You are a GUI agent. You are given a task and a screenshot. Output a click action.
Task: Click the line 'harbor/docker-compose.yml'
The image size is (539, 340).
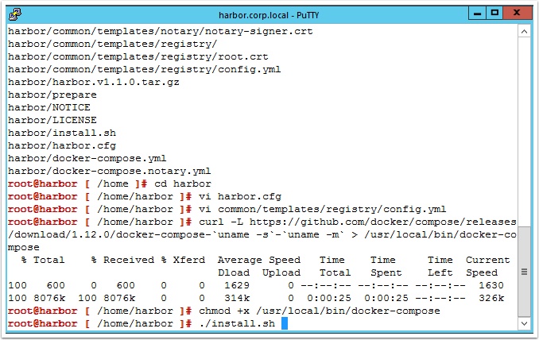pos(87,158)
